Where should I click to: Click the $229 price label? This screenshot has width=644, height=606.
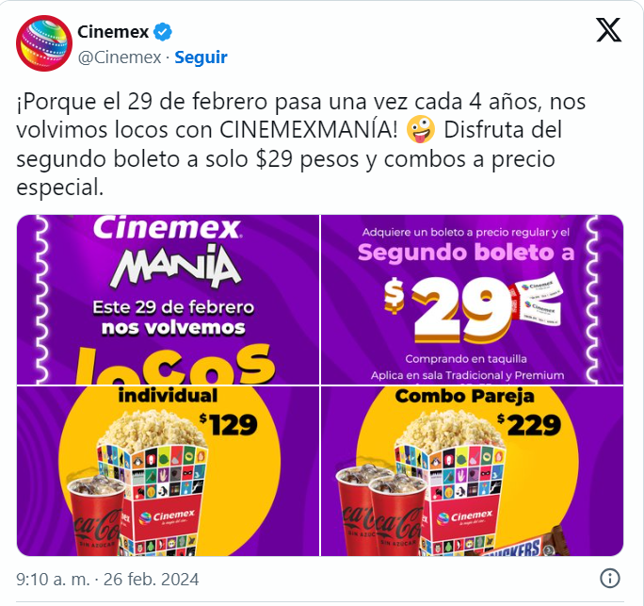[x=528, y=425]
